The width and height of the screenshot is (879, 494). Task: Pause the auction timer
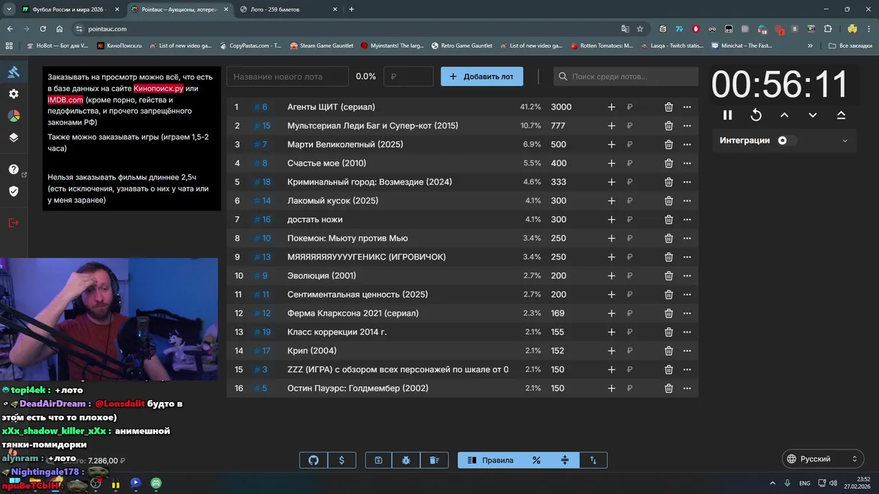[727, 115]
